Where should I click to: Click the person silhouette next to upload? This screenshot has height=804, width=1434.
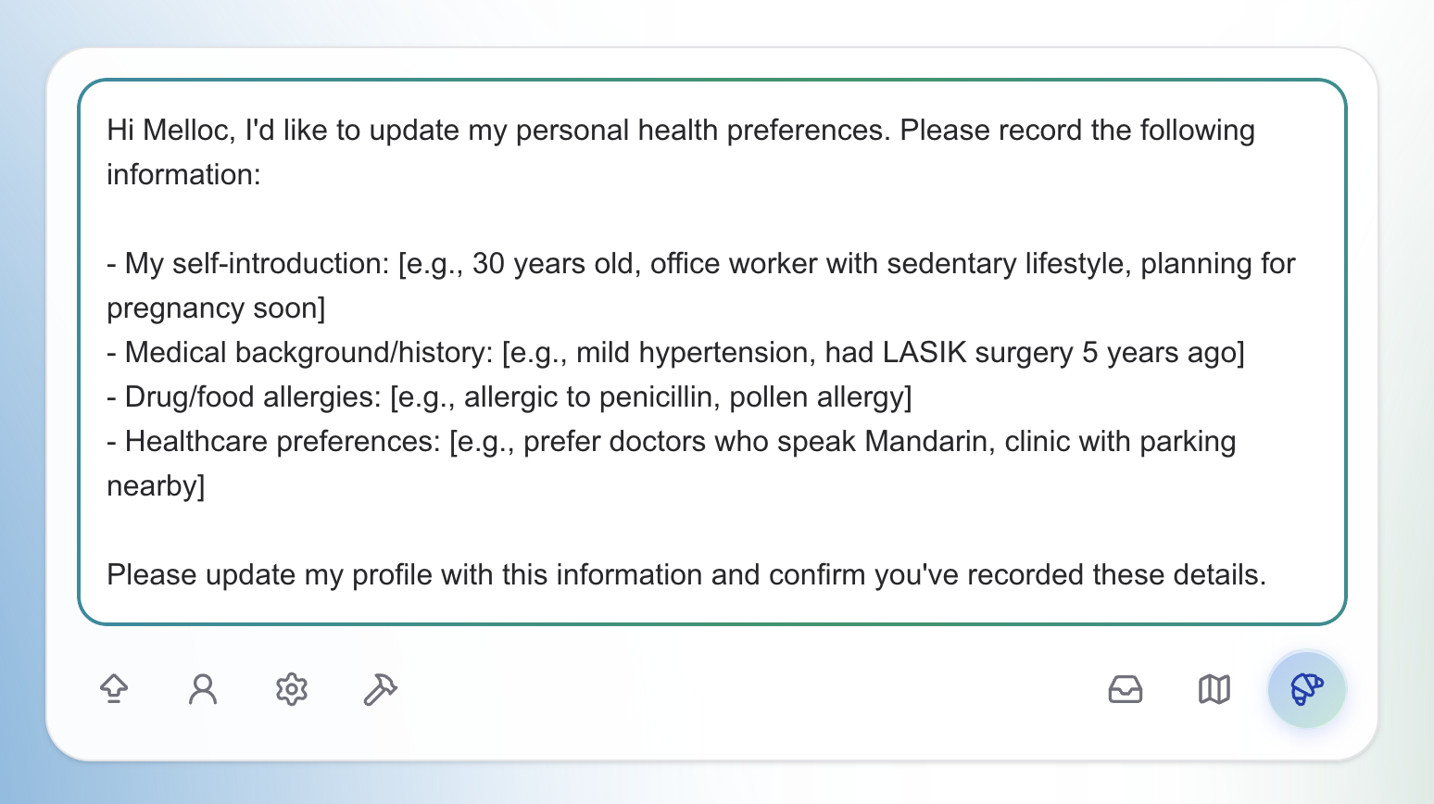click(202, 689)
